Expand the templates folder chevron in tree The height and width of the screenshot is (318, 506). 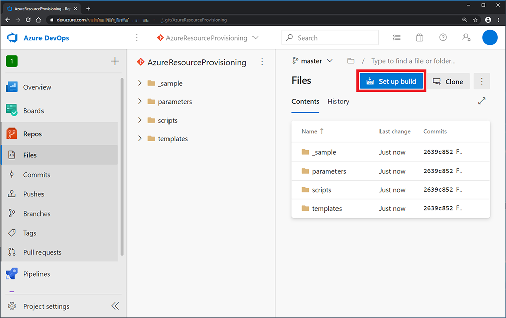pos(140,138)
